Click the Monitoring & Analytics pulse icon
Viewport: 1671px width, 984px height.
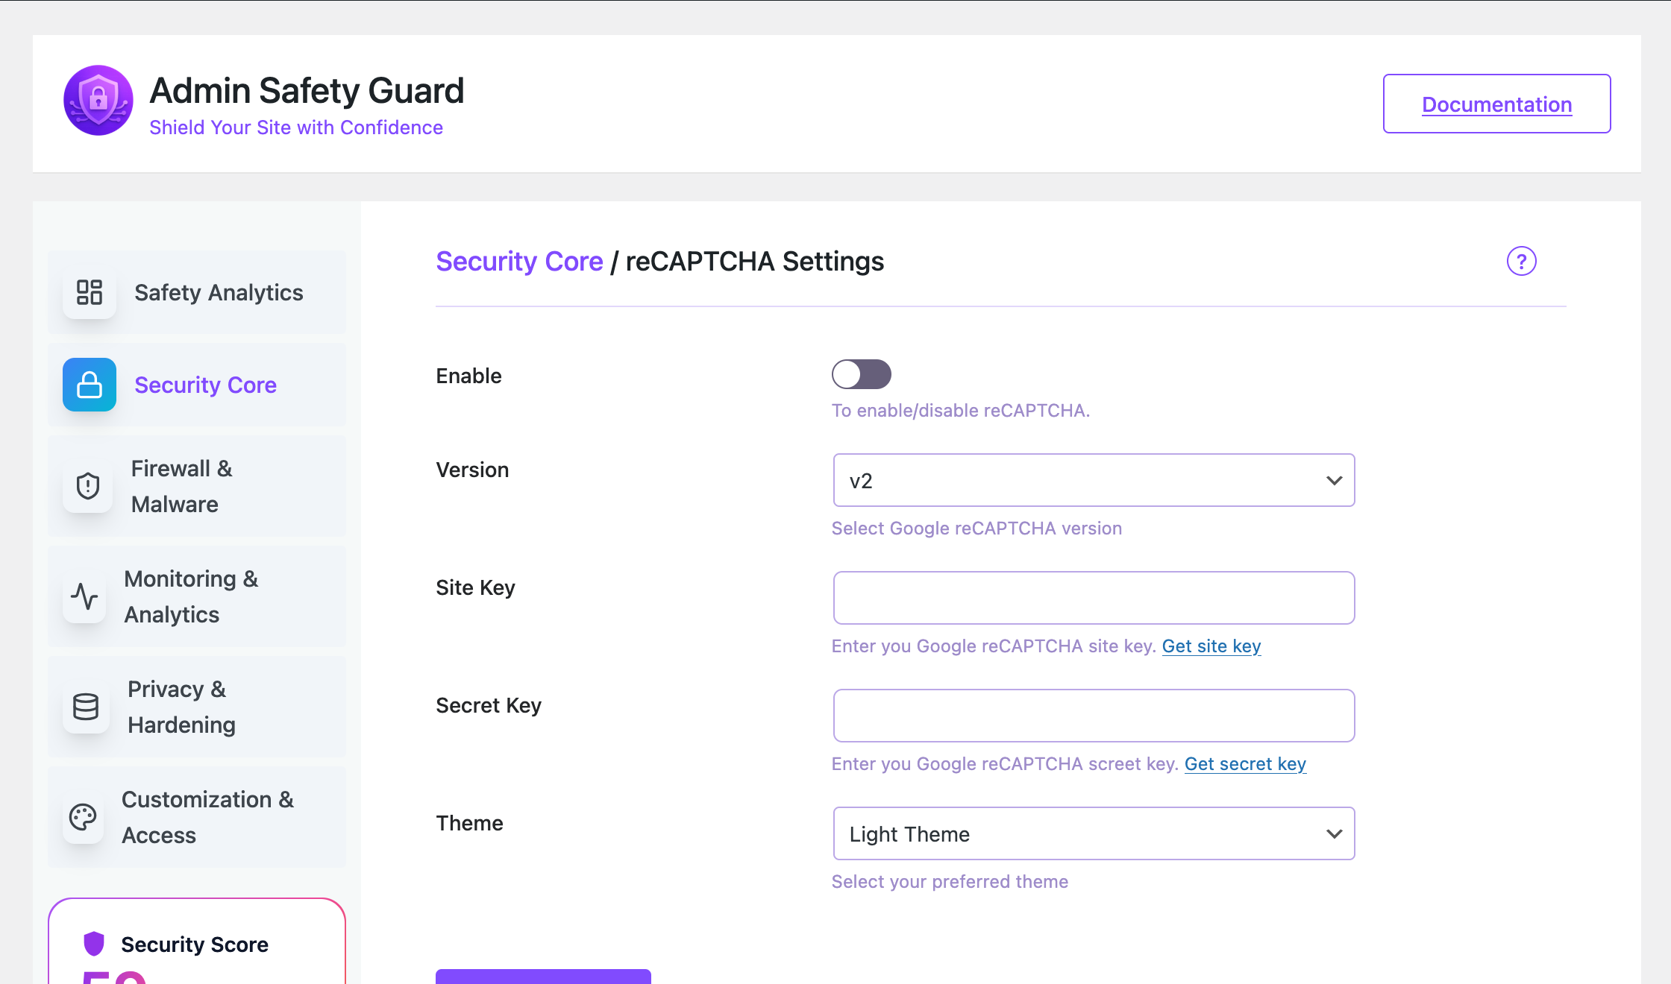84,596
